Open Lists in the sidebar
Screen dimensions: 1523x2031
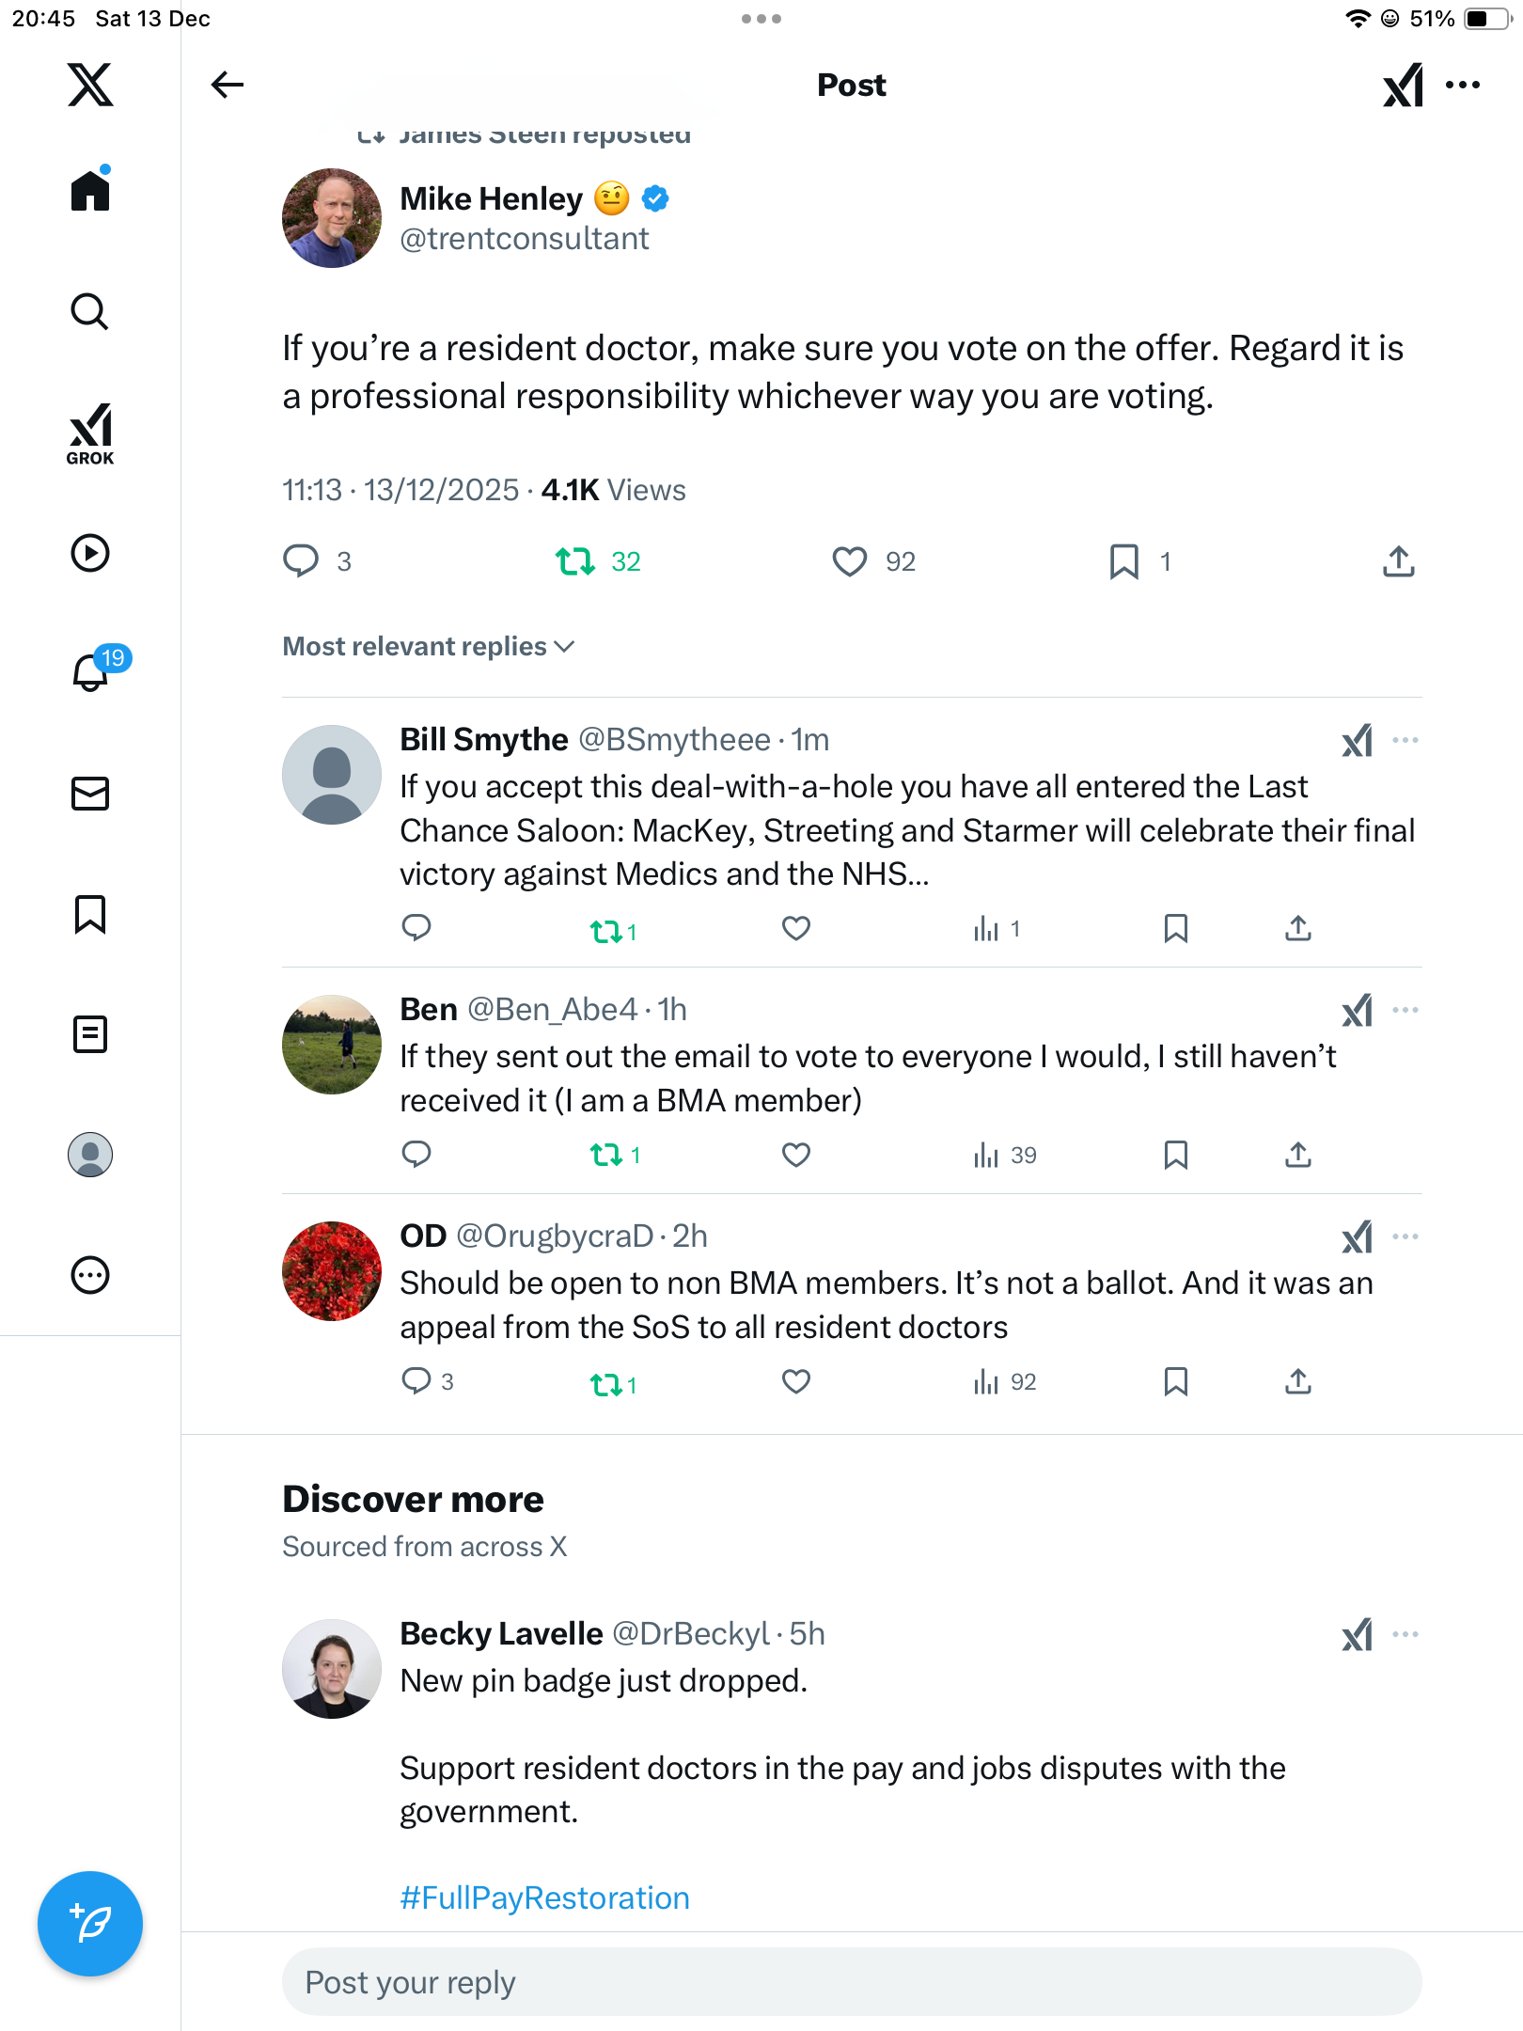(90, 1034)
